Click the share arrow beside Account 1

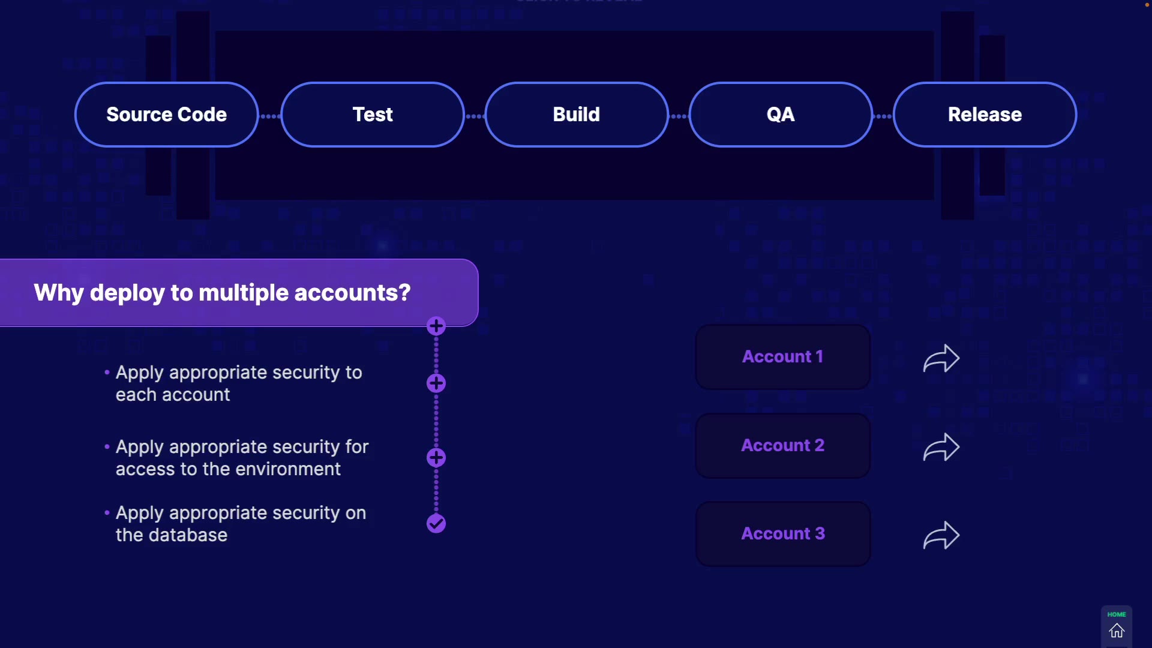click(x=941, y=358)
